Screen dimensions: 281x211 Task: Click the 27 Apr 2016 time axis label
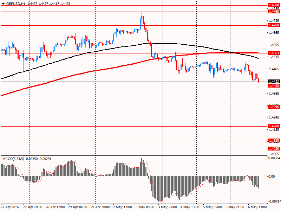pyautogui.click(x=10, y=207)
